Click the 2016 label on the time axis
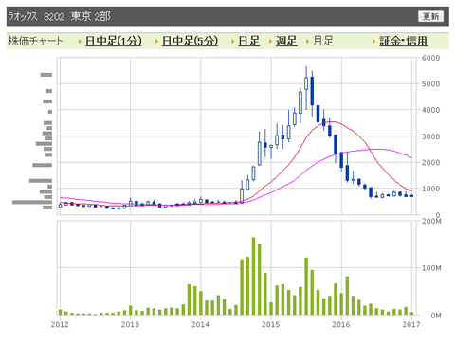This screenshot has height=344, width=455. [341, 324]
